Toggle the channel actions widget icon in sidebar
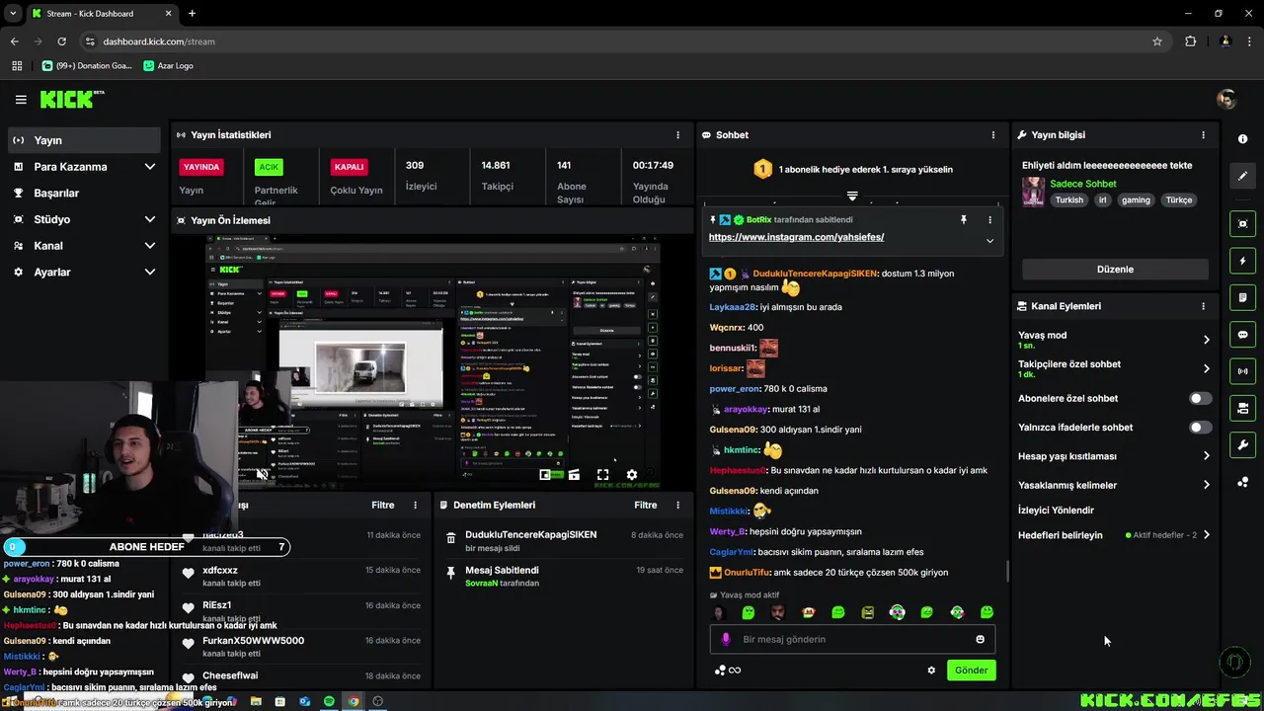The image size is (1264, 711). click(1242, 408)
